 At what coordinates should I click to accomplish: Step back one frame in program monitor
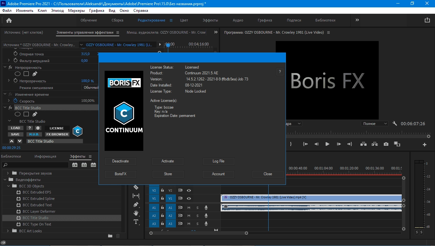[x=316, y=144]
